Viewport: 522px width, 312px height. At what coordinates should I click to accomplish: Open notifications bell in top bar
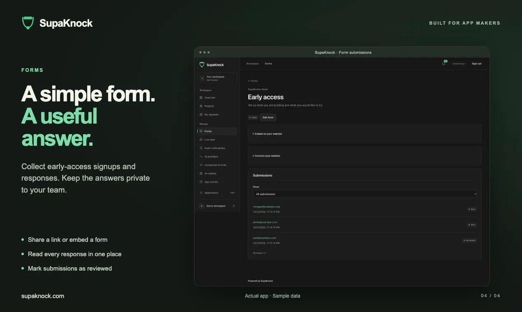click(x=443, y=64)
